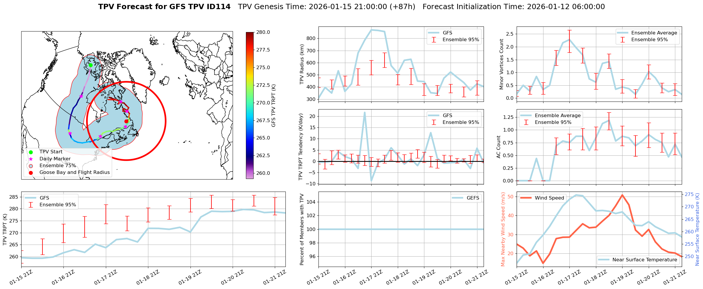Click the GEFS legend entry
Image resolution: width=703 pixels, height=289 pixels.
pos(473,198)
